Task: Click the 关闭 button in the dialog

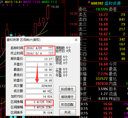Action: tap(67, 112)
